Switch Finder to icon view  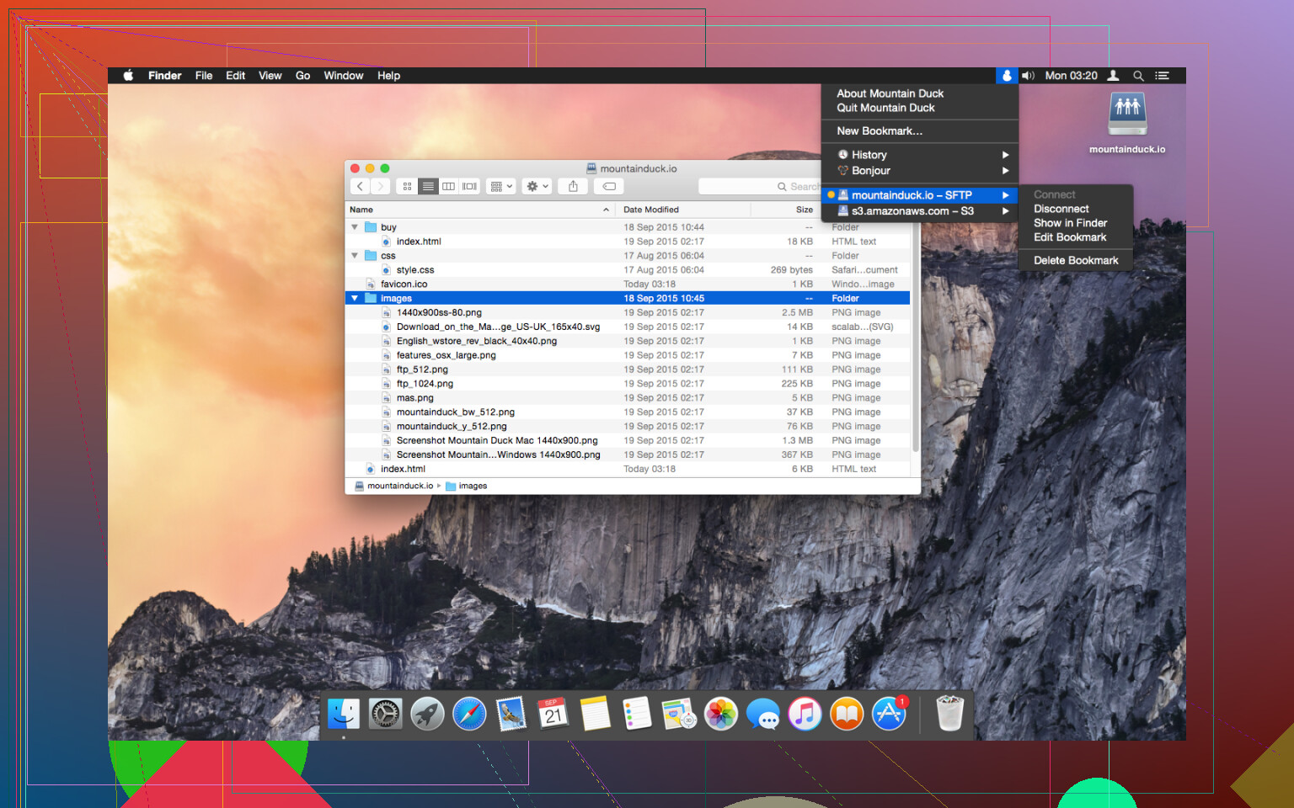[x=407, y=186]
